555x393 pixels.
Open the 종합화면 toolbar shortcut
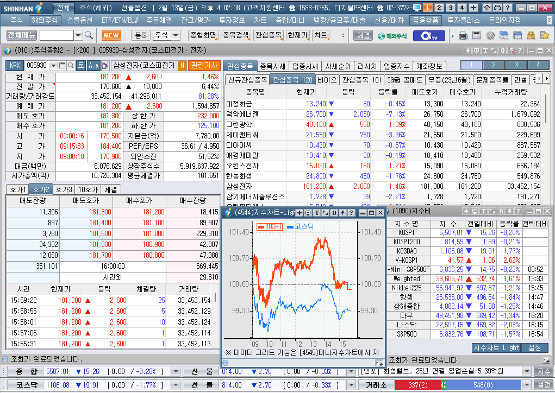coord(203,35)
